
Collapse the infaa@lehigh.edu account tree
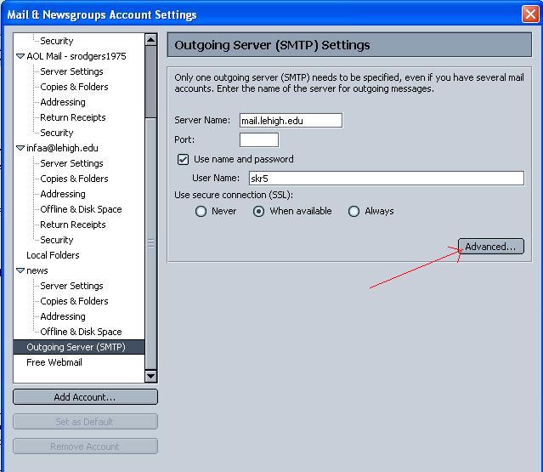point(21,148)
